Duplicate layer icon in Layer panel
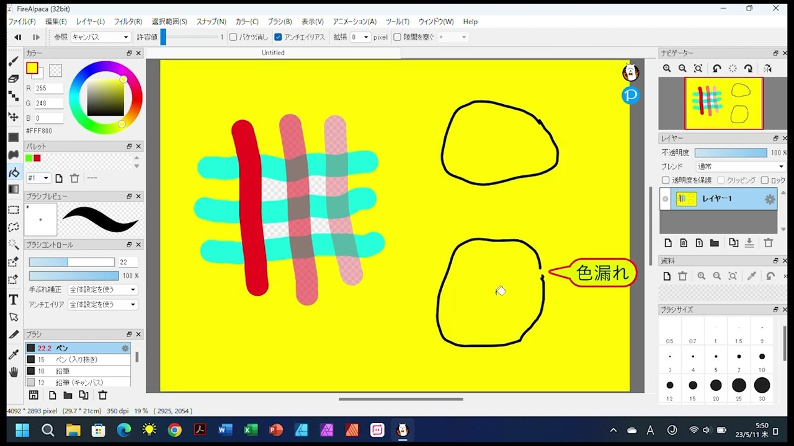The width and height of the screenshot is (794, 446). coord(734,243)
